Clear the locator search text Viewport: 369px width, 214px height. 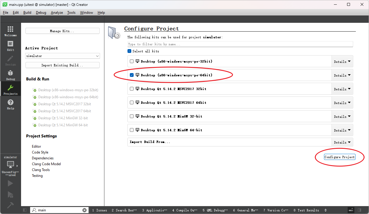click(x=85, y=210)
